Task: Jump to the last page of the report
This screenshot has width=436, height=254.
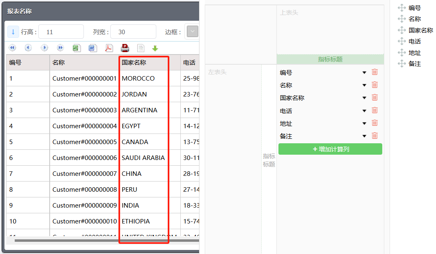Action: (60, 48)
